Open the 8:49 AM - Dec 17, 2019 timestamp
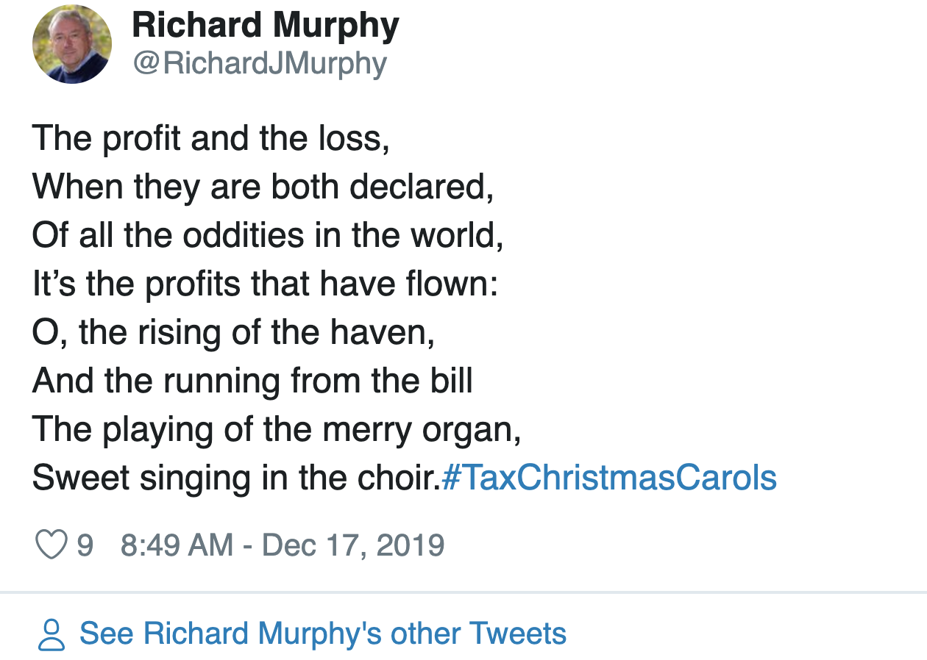This screenshot has width=927, height=660. coord(283,545)
